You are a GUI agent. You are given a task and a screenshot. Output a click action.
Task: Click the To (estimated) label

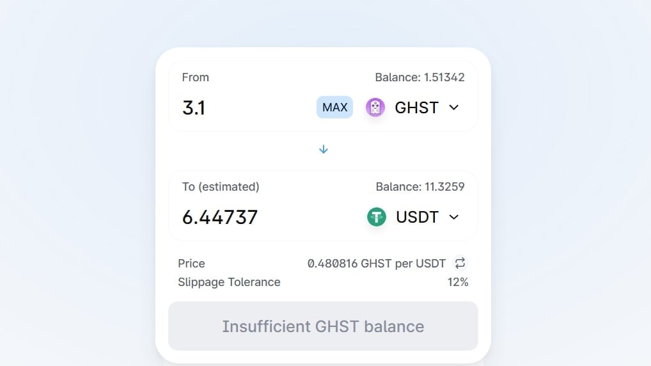[221, 187]
